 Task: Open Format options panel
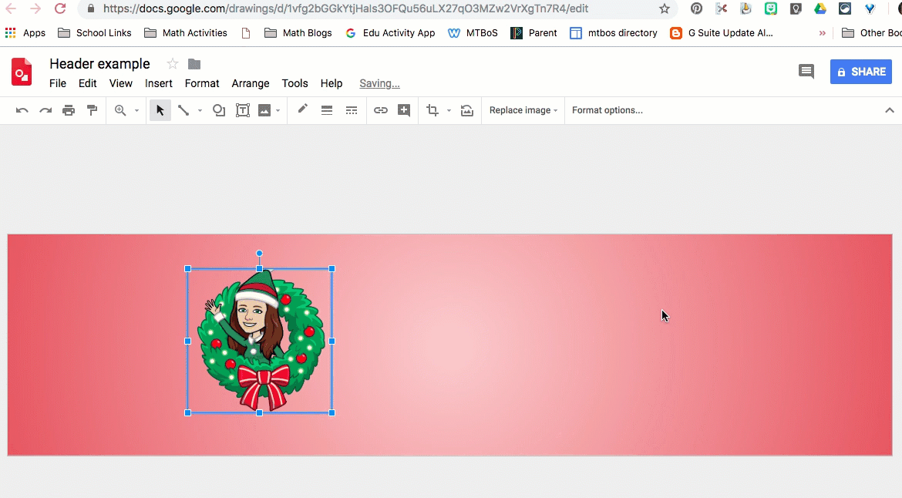[607, 110]
